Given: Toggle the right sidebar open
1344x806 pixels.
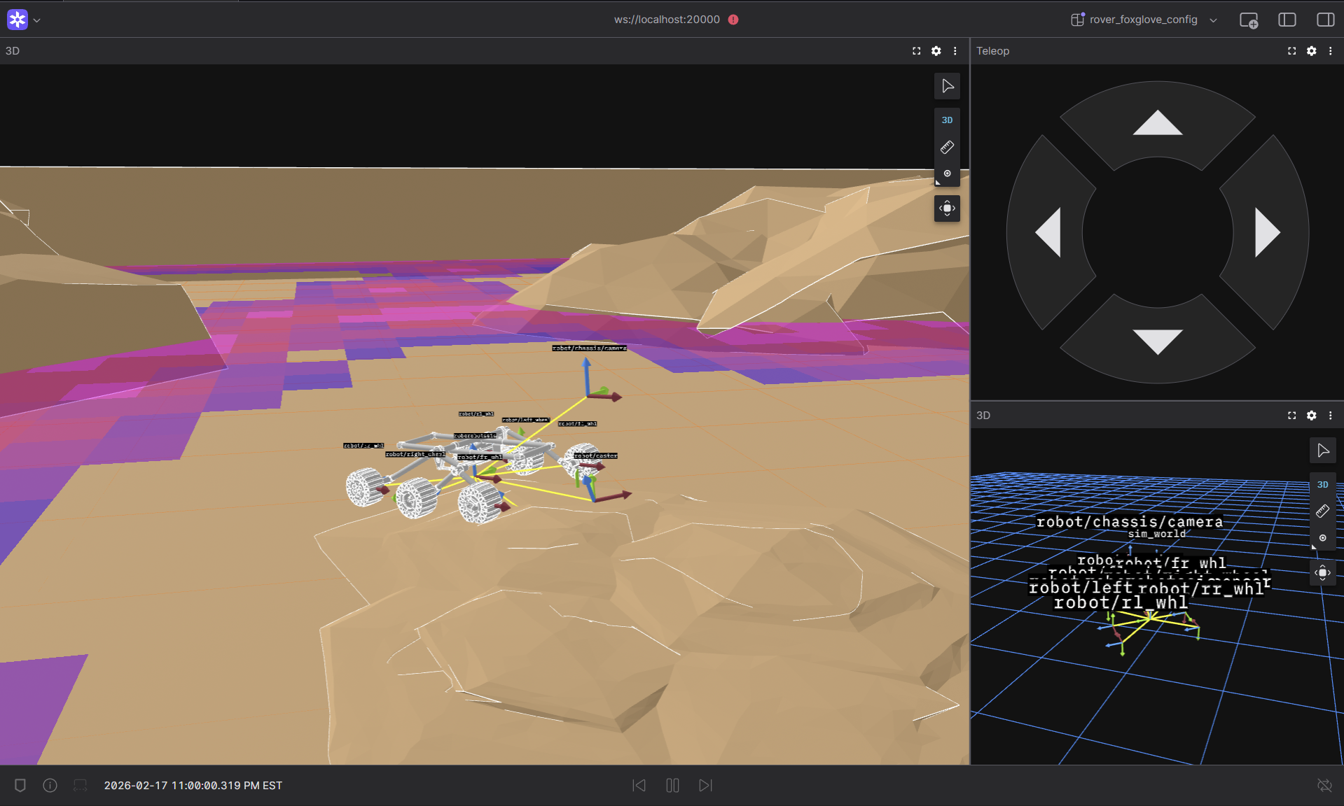Looking at the screenshot, I should click(1326, 20).
